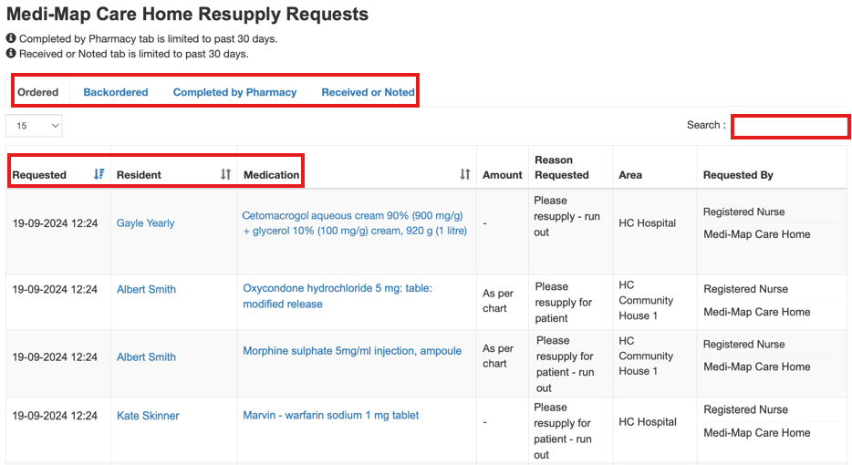Open resident Kate Skinner link
This screenshot has height=465, width=852.
tap(148, 416)
